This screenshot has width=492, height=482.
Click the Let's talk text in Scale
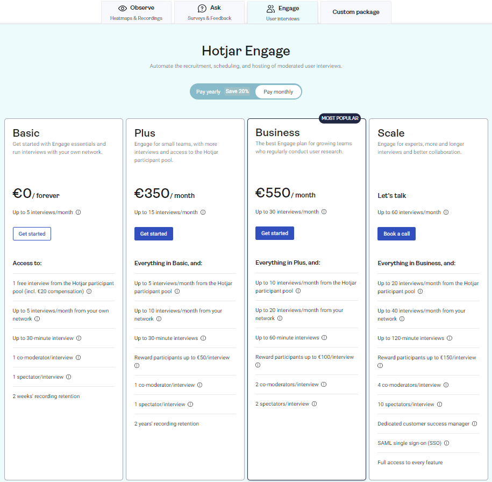(392, 196)
